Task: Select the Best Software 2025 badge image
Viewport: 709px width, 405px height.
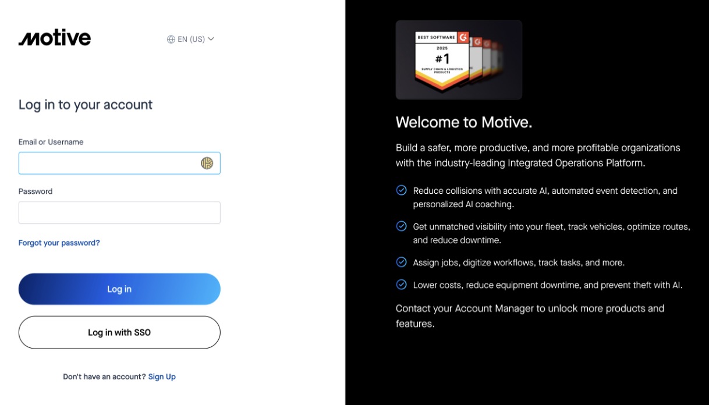Action: (x=459, y=60)
